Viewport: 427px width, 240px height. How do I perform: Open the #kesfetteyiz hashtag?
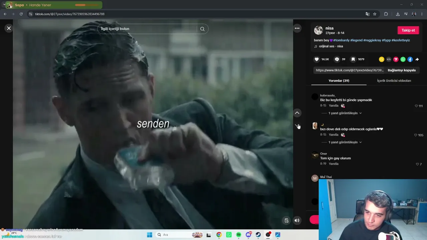tap(401, 40)
